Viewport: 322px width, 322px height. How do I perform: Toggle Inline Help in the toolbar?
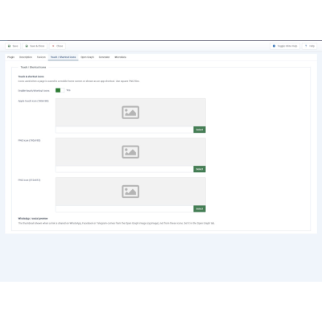285,46
